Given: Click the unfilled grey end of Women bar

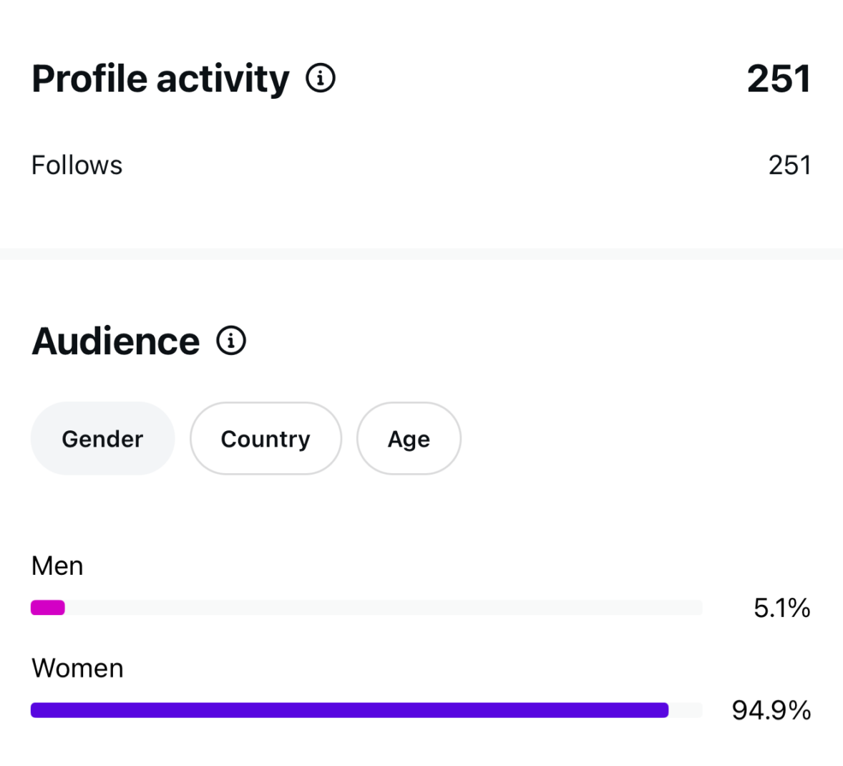Looking at the screenshot, I should [x=686, y=710].
